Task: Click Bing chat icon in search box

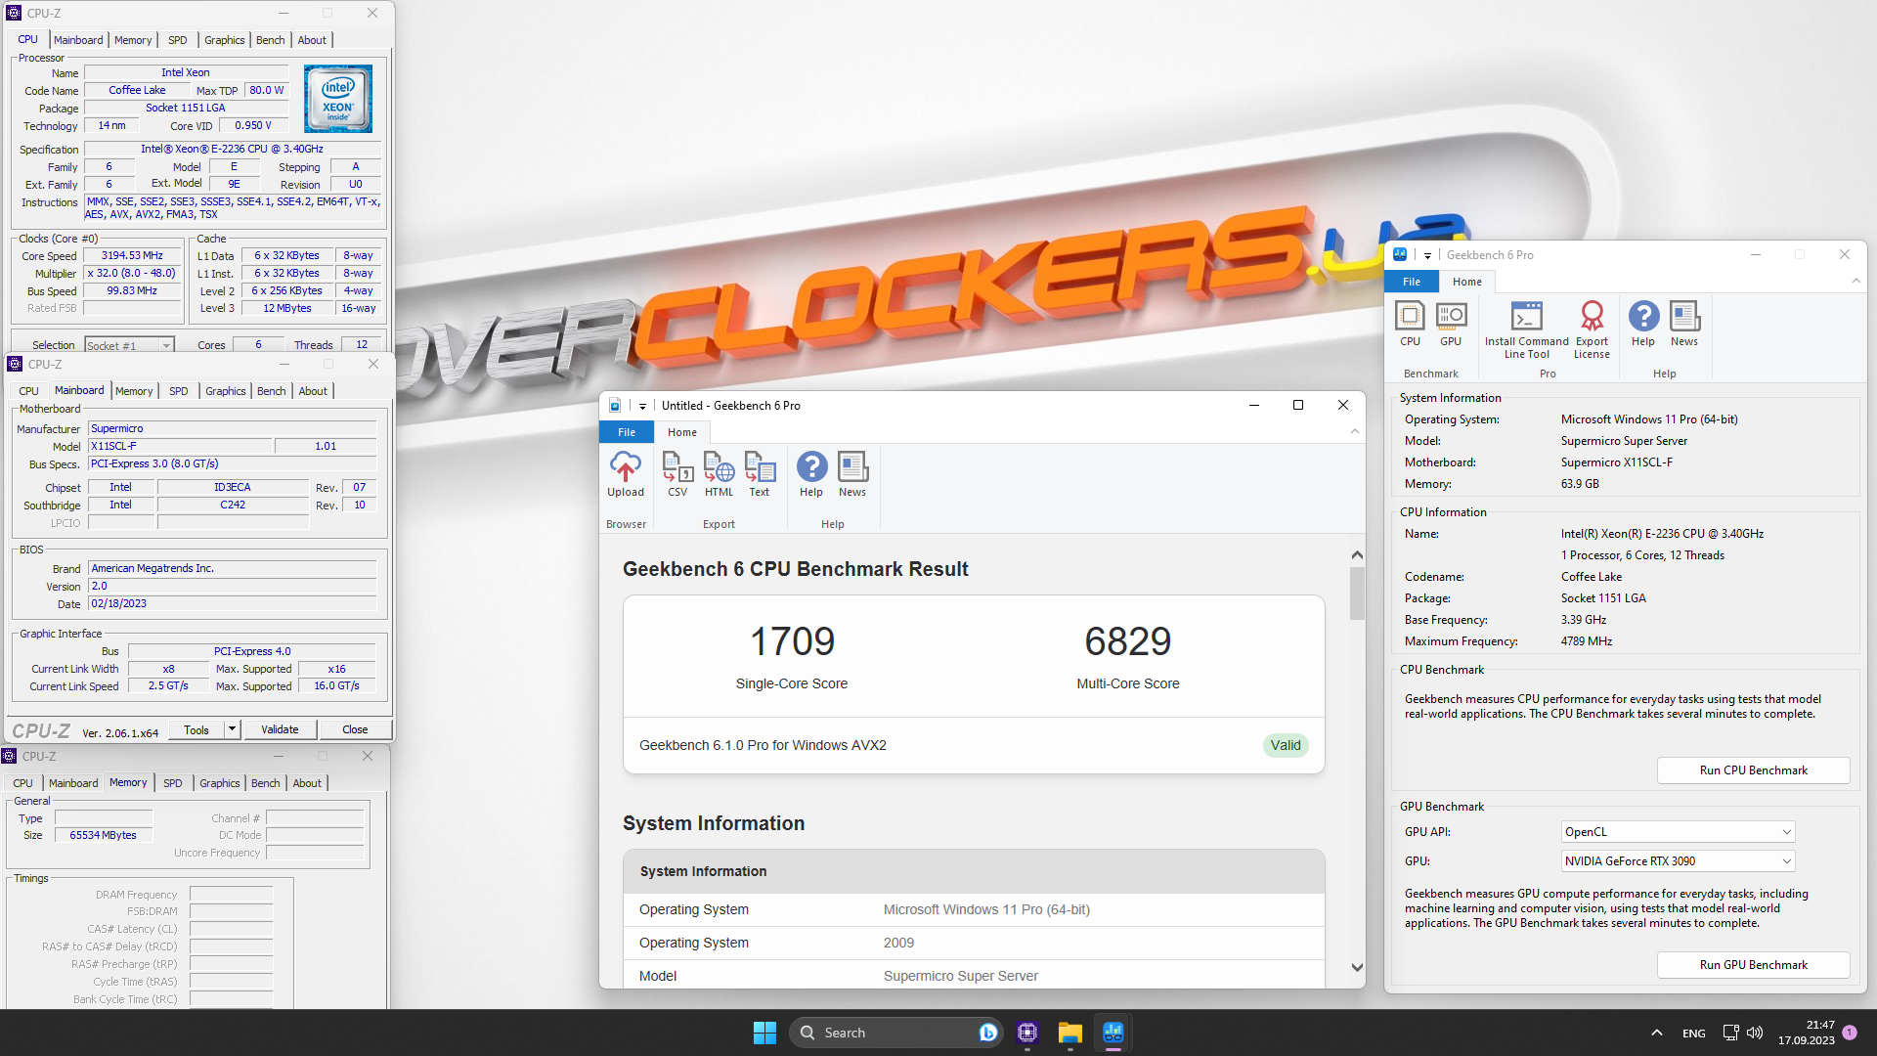Action: pos(987,1033)
